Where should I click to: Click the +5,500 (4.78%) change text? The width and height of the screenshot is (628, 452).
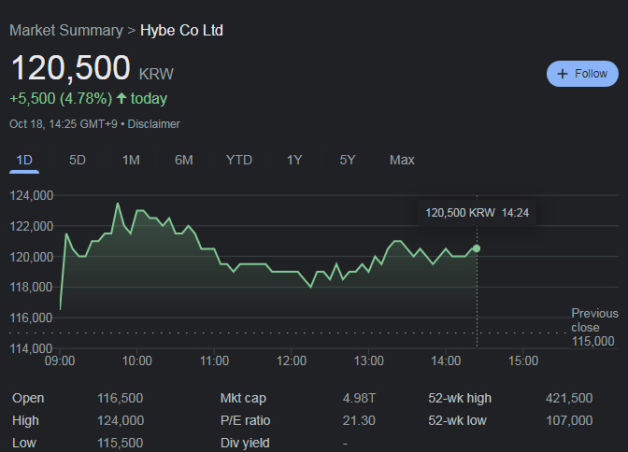(61, 98)
